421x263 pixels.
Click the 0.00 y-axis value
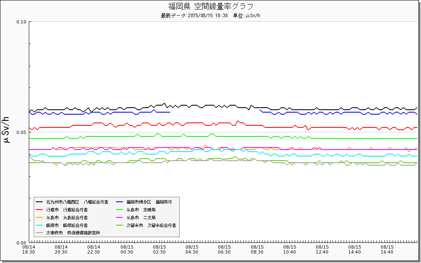tap(22, 243)
